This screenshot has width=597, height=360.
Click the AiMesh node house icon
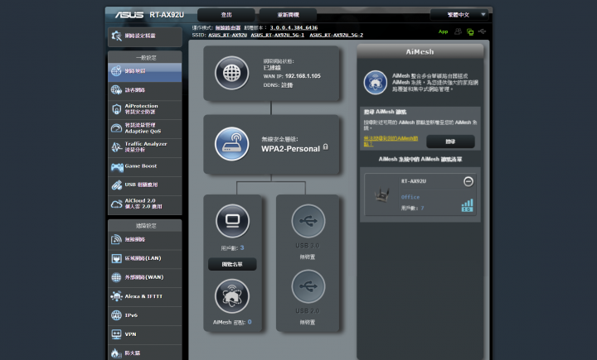(232, 295)
